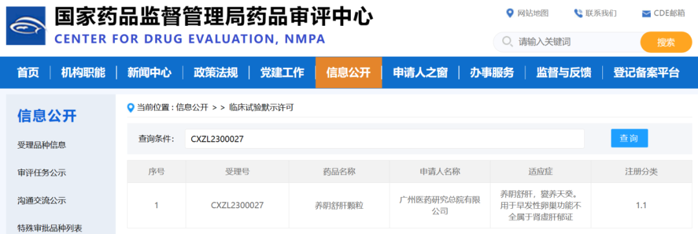Open the 办事服务 menu
The image size is (698, 234).
click(x=492, y=72)
